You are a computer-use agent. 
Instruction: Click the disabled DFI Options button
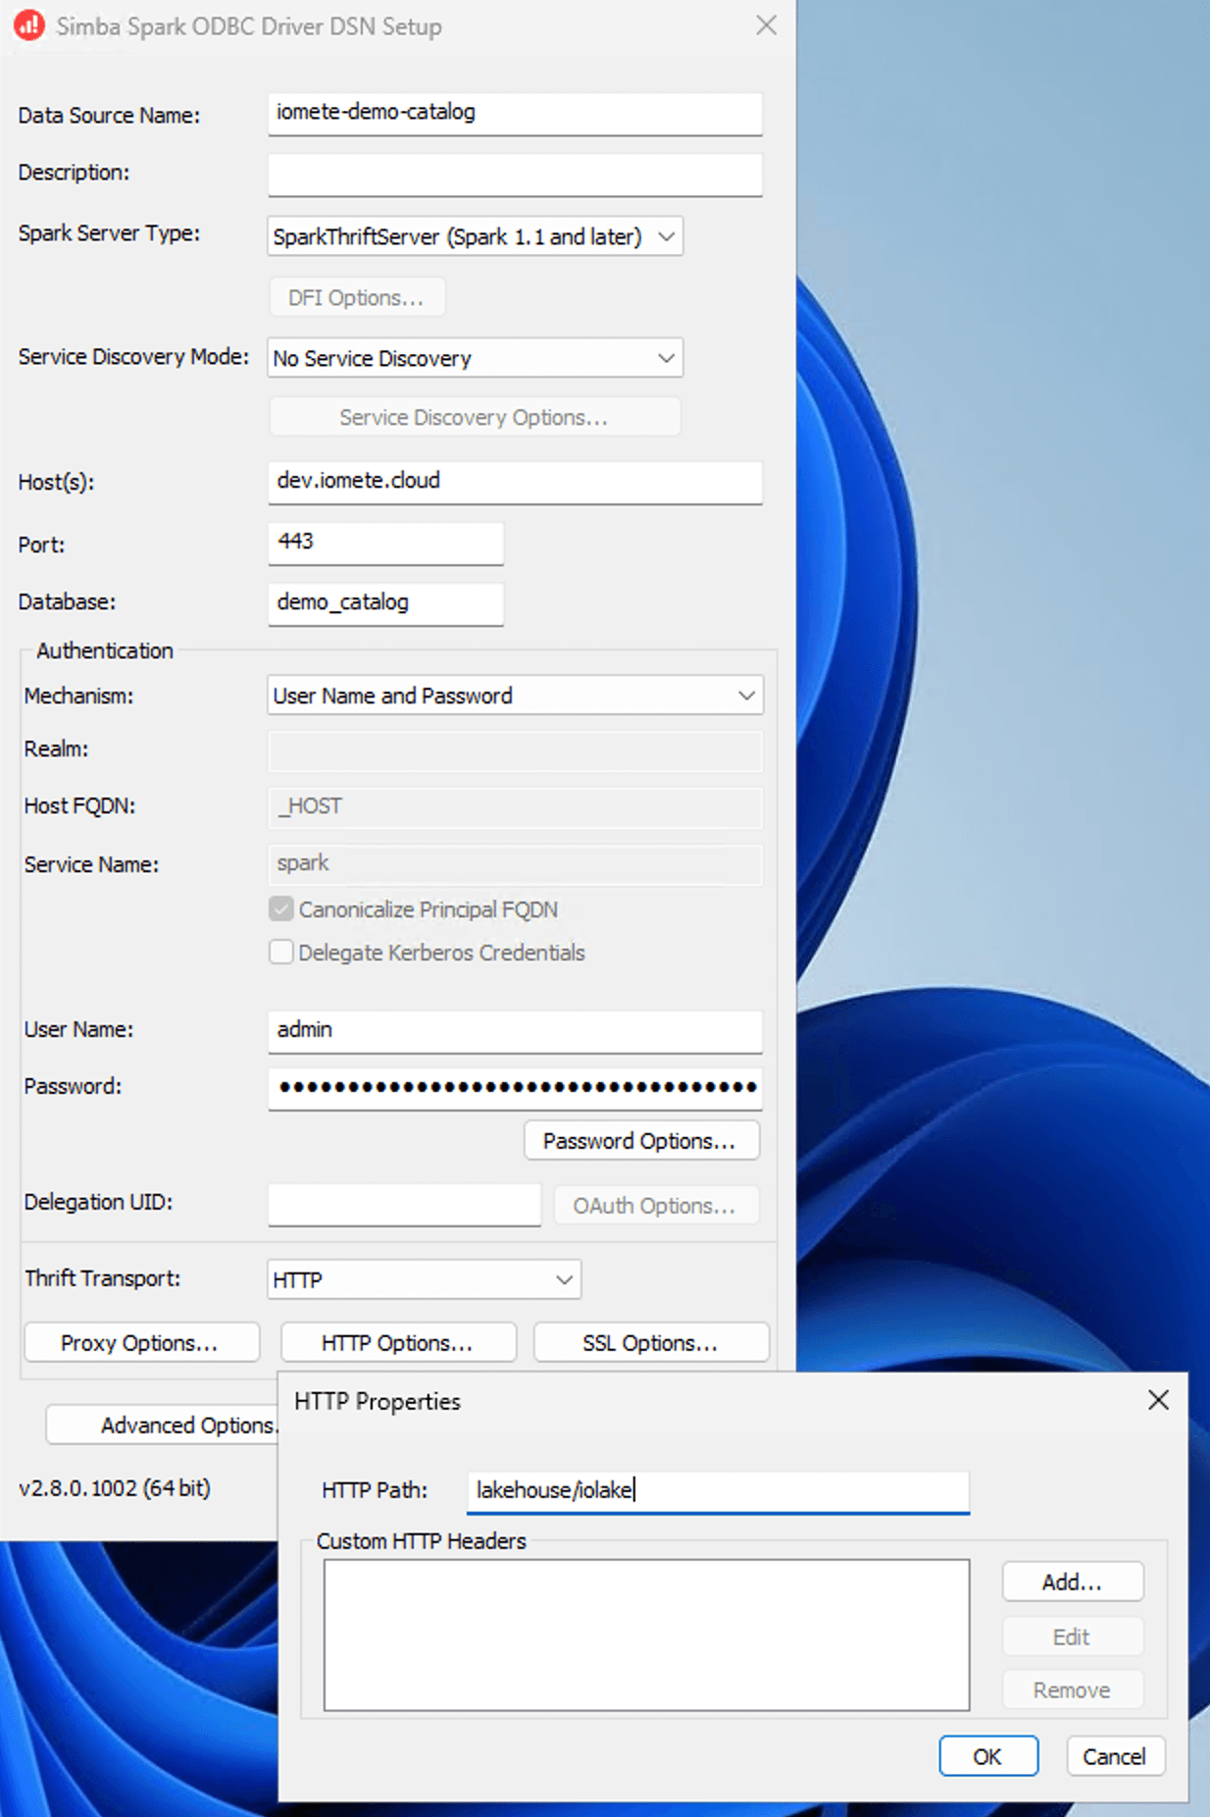pos(357,297)
